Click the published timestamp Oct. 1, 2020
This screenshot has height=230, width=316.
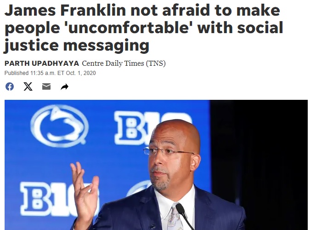tap(50, 73)
